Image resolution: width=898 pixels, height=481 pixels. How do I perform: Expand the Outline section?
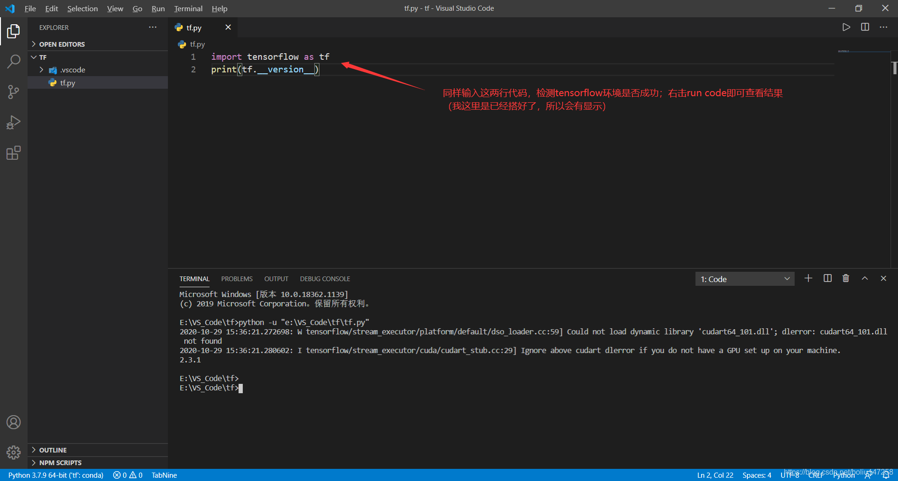[98, 450]
